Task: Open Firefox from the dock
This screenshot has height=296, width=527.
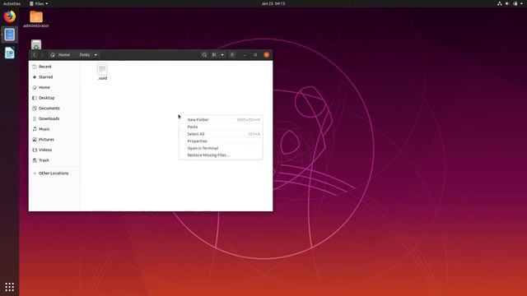Action: pos(9,16)
